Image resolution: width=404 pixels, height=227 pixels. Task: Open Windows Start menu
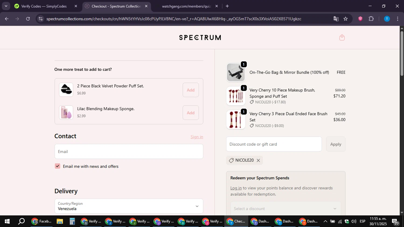(7, 221)
